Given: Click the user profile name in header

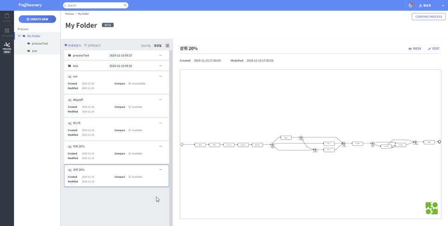Looking at the screenshot, I should 425,6.
